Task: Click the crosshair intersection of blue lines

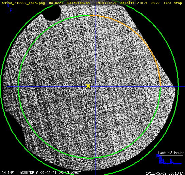Action: 96,87
